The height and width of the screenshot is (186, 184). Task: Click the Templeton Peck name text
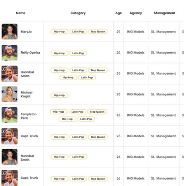(28, 116)
